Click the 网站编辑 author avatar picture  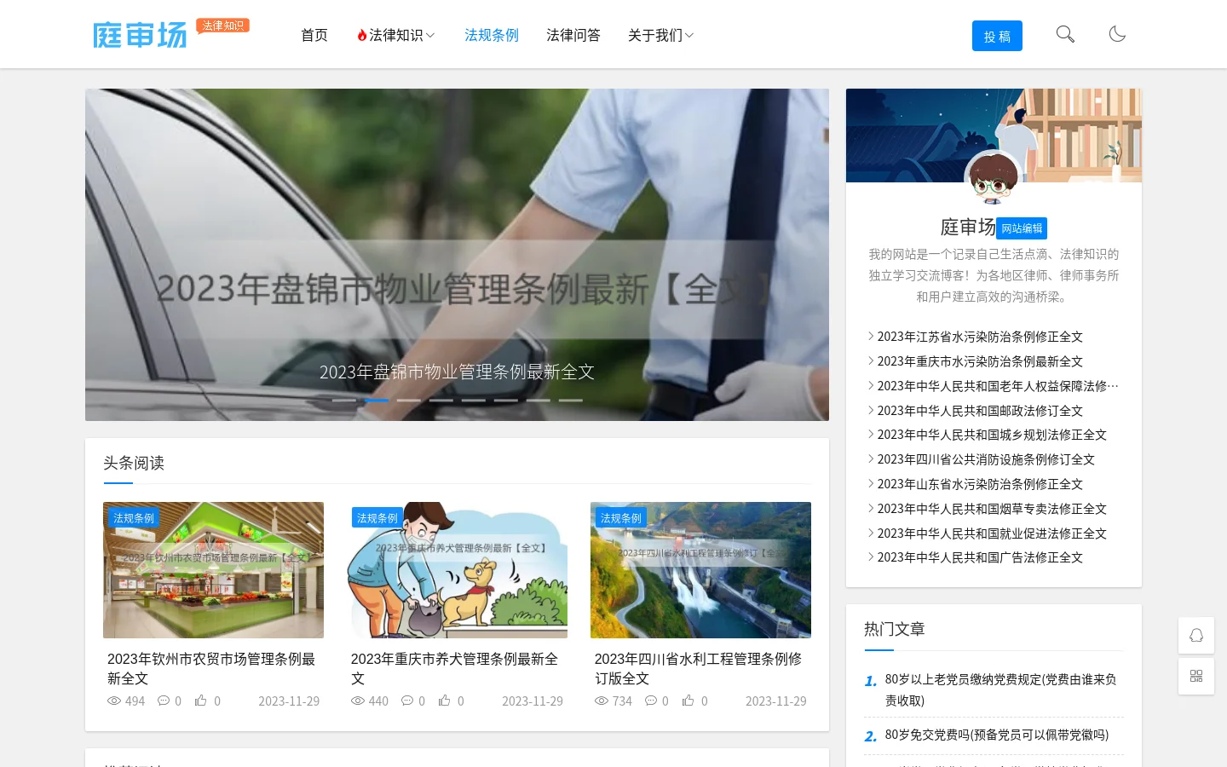click(x=994, y=178)
